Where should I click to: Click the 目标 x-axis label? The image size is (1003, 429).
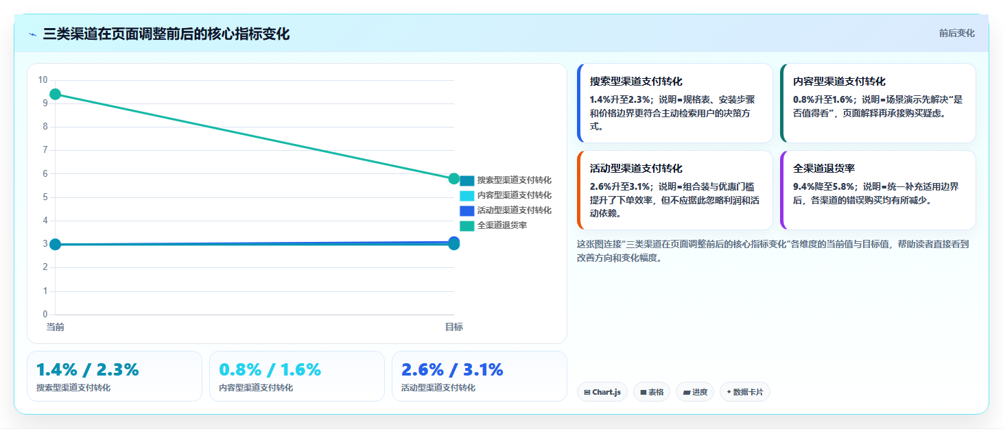click(453, 327)
